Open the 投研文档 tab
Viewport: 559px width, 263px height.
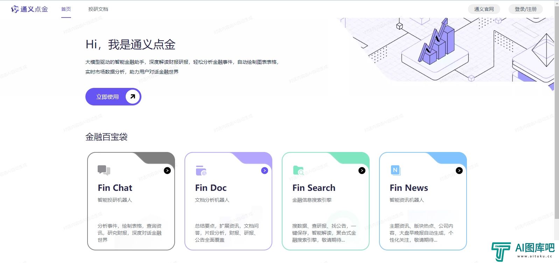[x=98, y=9]
